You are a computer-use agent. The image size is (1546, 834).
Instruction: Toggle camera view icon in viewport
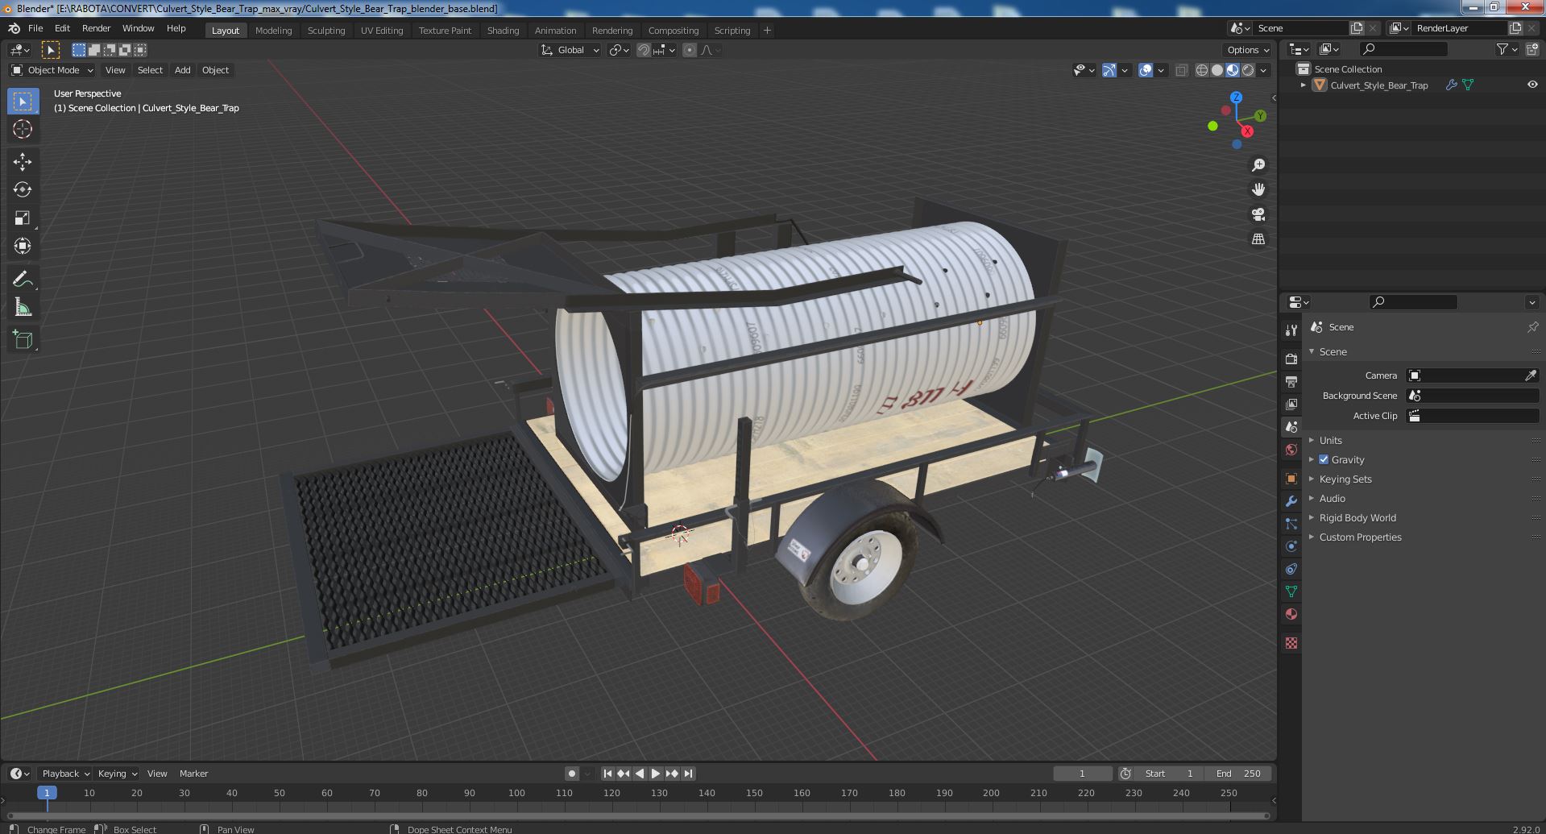(1258, 214)
